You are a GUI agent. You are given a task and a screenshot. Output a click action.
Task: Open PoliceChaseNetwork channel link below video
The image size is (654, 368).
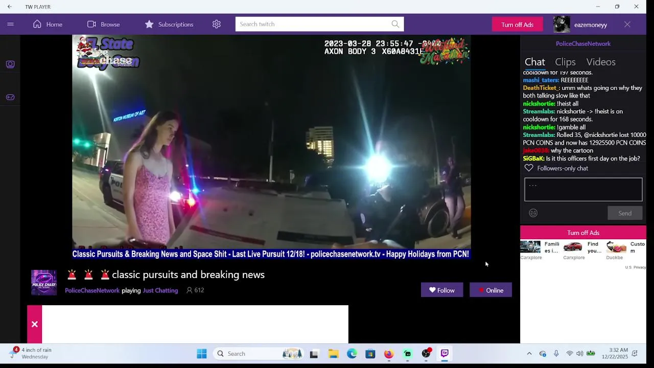(x=92, y=290)
